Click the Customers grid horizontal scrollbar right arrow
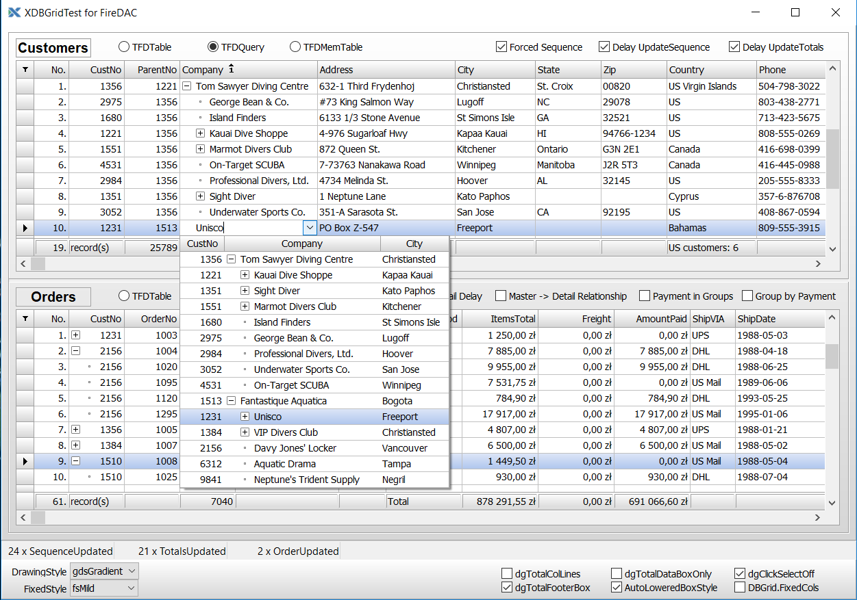 click(x=818, y=263)
